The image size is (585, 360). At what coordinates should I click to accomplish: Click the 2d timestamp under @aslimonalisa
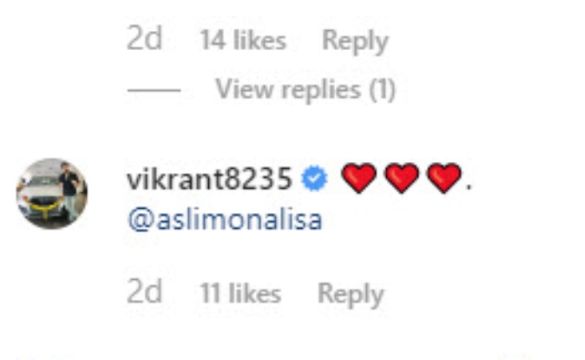click(x=145, y=292)
